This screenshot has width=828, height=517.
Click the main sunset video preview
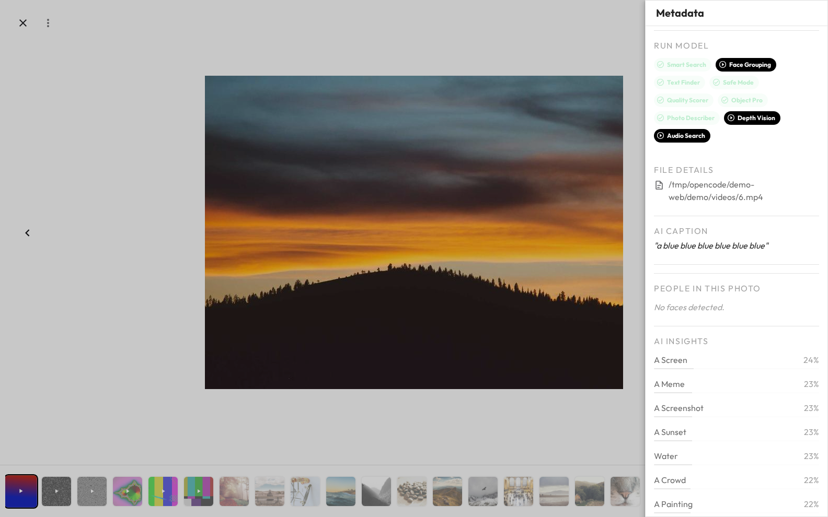(414, 232)
